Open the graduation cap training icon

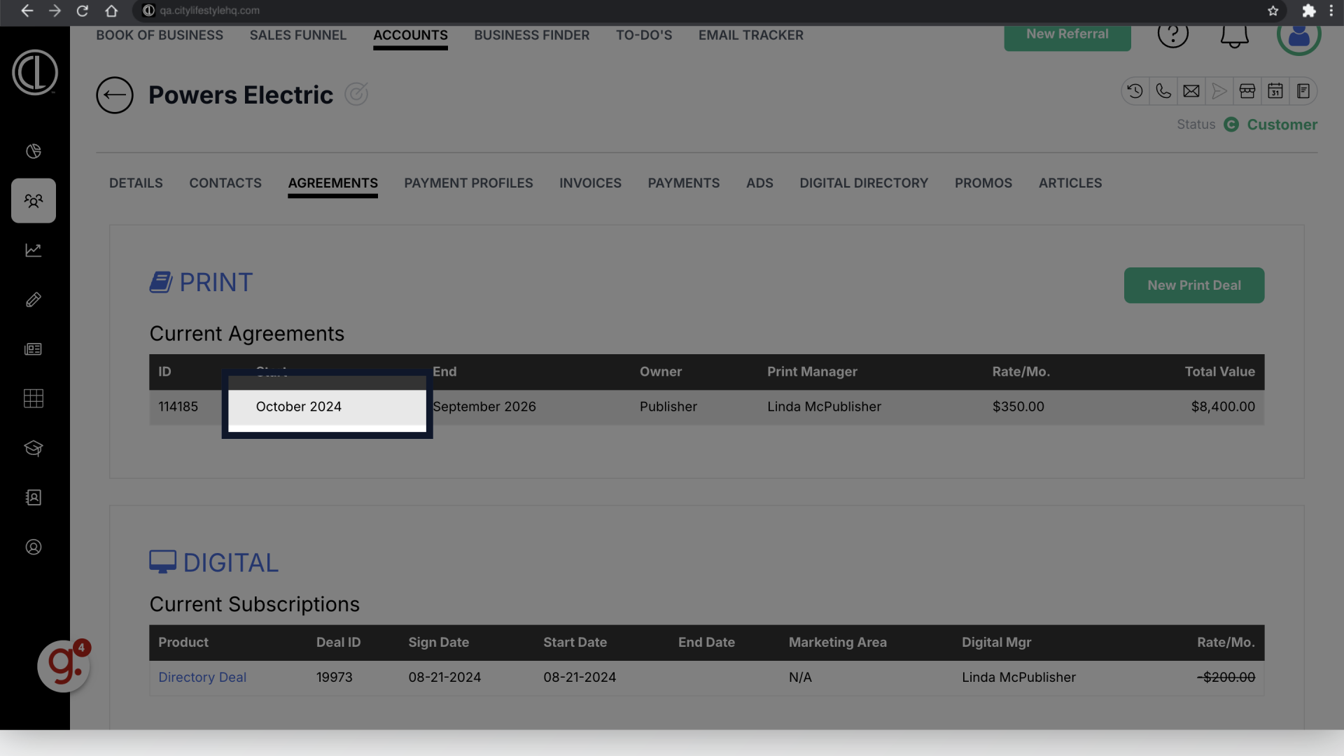[x=34, y=448]
